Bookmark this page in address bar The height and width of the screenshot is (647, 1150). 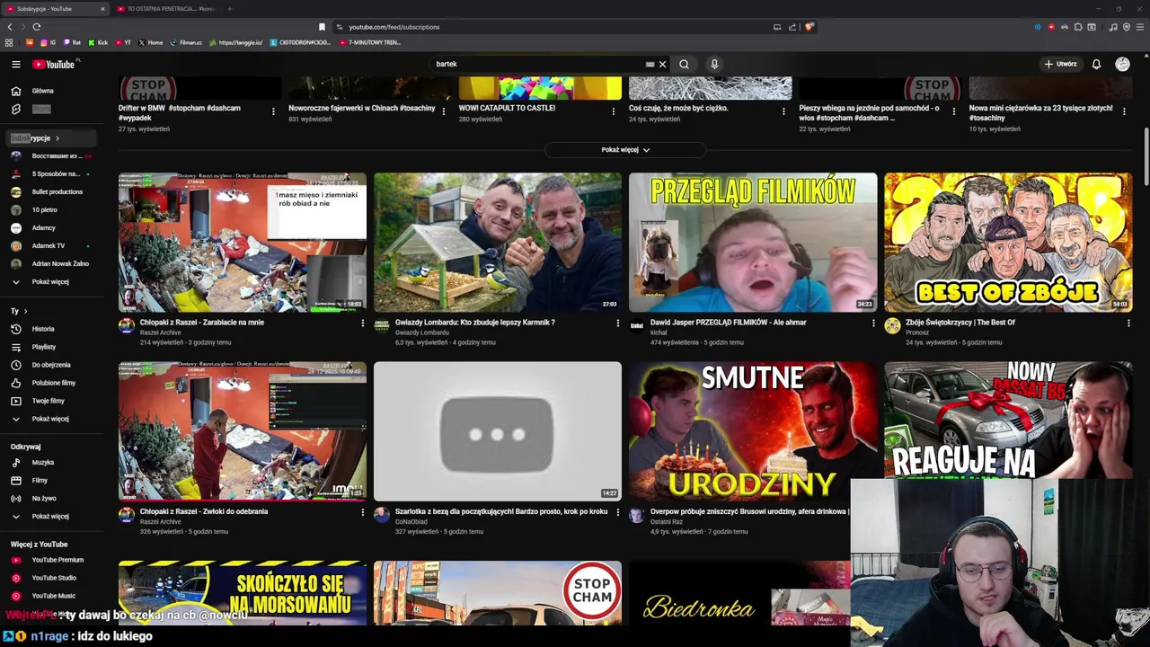click(322, 27)
